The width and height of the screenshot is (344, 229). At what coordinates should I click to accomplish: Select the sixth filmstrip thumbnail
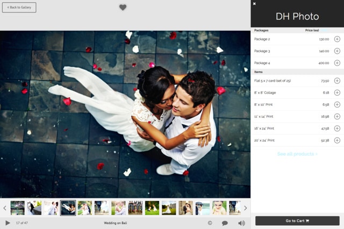[102, 207]
